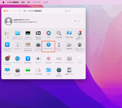Open マウス preferences
The image size is (122, 108).
tap(80, 60)
